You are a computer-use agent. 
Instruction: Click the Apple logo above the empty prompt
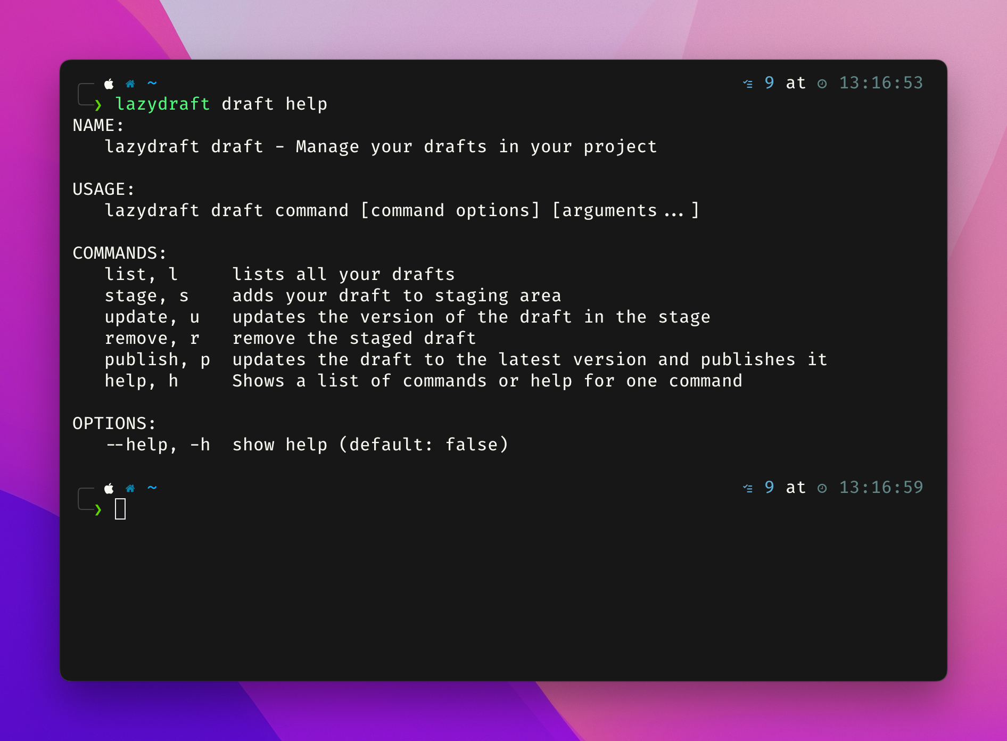coord(109,488)
